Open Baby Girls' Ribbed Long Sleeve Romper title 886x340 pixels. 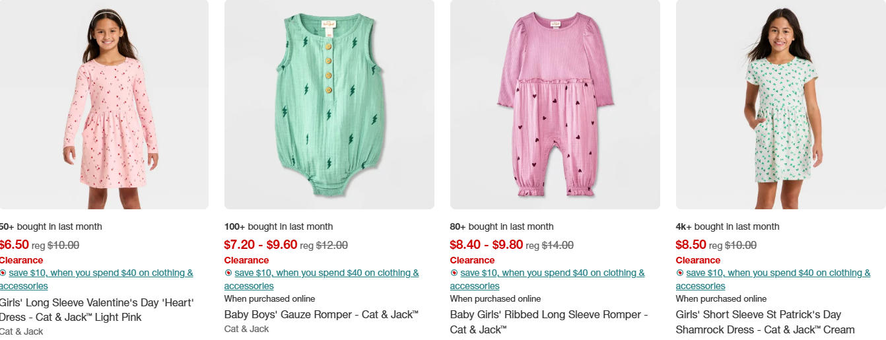point(549,322)
